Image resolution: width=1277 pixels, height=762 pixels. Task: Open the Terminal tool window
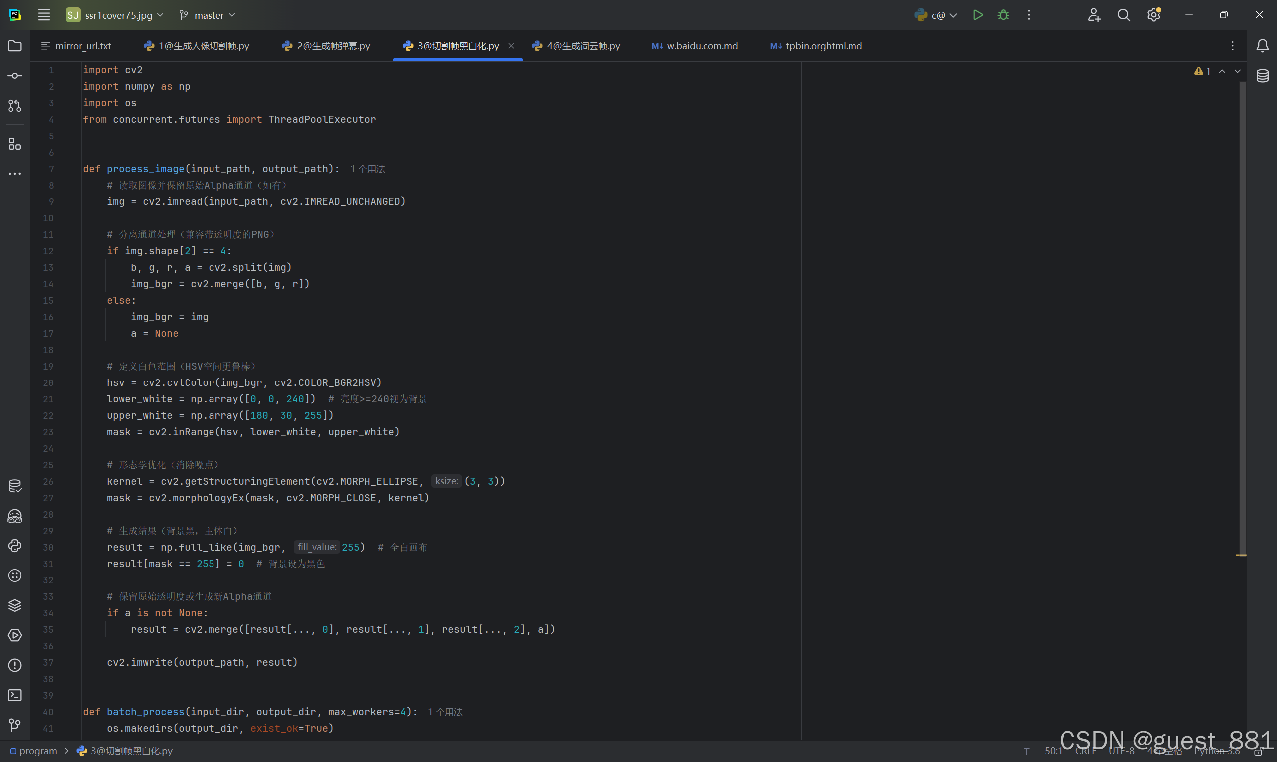coord(15,695)
